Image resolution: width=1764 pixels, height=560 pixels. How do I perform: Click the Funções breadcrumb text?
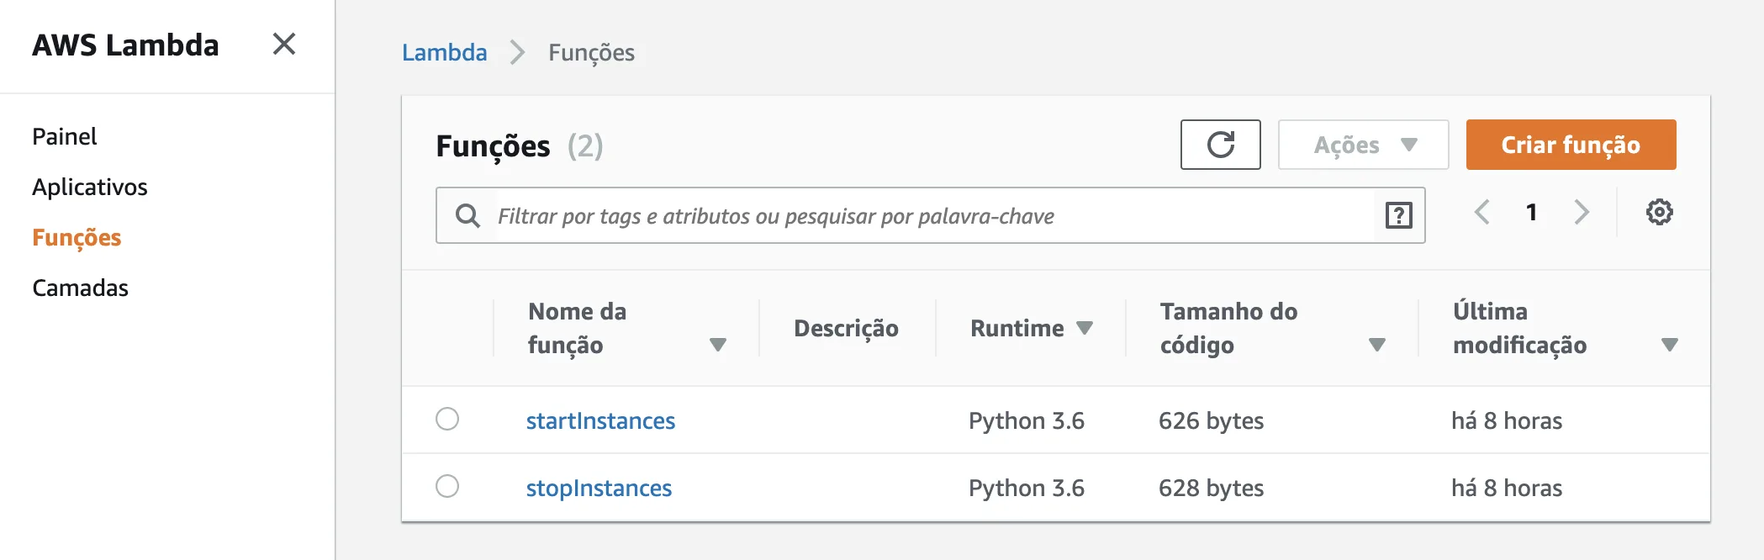(x=591, y=52)
